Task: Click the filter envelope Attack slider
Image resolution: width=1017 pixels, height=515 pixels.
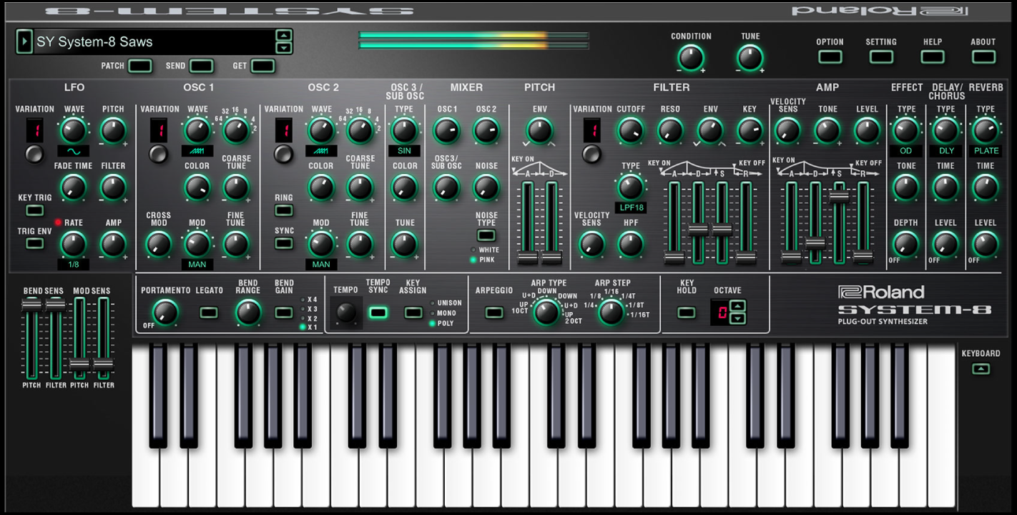Action: tap(674, 257)
